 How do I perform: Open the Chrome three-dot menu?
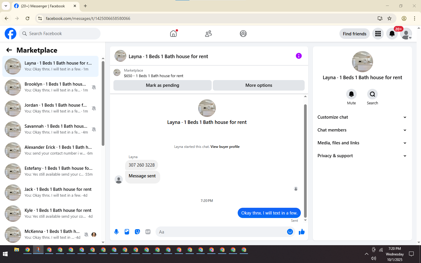pos(415,18)
